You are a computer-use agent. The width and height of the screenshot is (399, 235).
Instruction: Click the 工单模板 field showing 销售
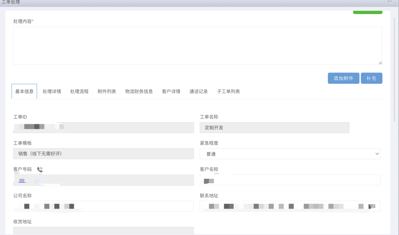click(103, 154)
